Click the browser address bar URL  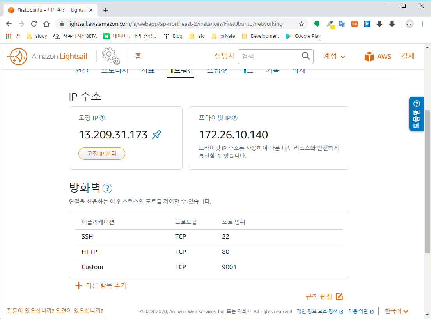coord(175,24)
